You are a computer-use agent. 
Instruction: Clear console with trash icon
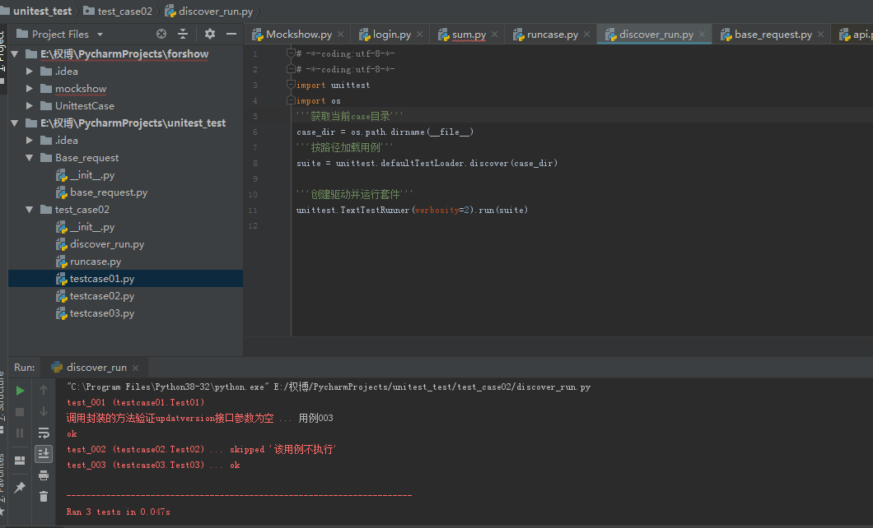(44, 496)
